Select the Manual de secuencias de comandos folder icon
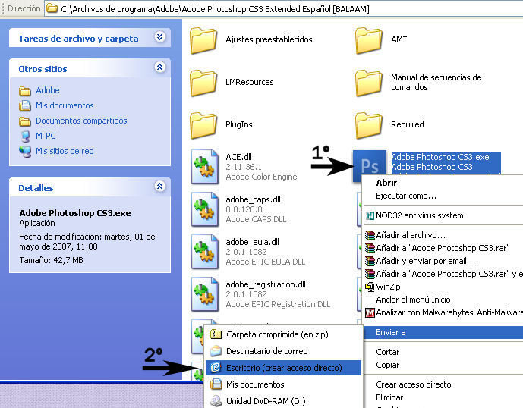This screenshot has height=408, width=523. 369,83
